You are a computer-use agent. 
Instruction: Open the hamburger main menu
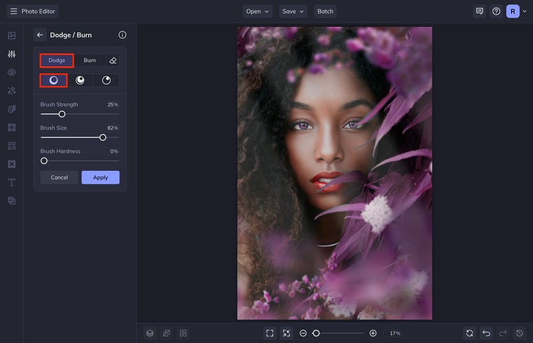click(x=14, y=11)
